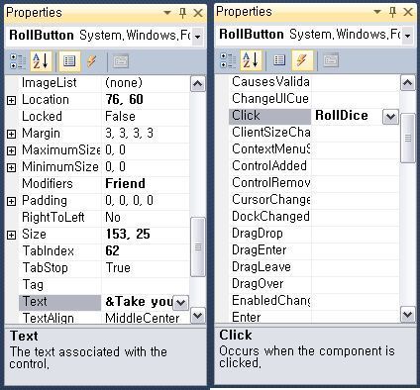Open window position menu arrow on right panel
This screenshot has width=420, height=390.
click(377, 12)
